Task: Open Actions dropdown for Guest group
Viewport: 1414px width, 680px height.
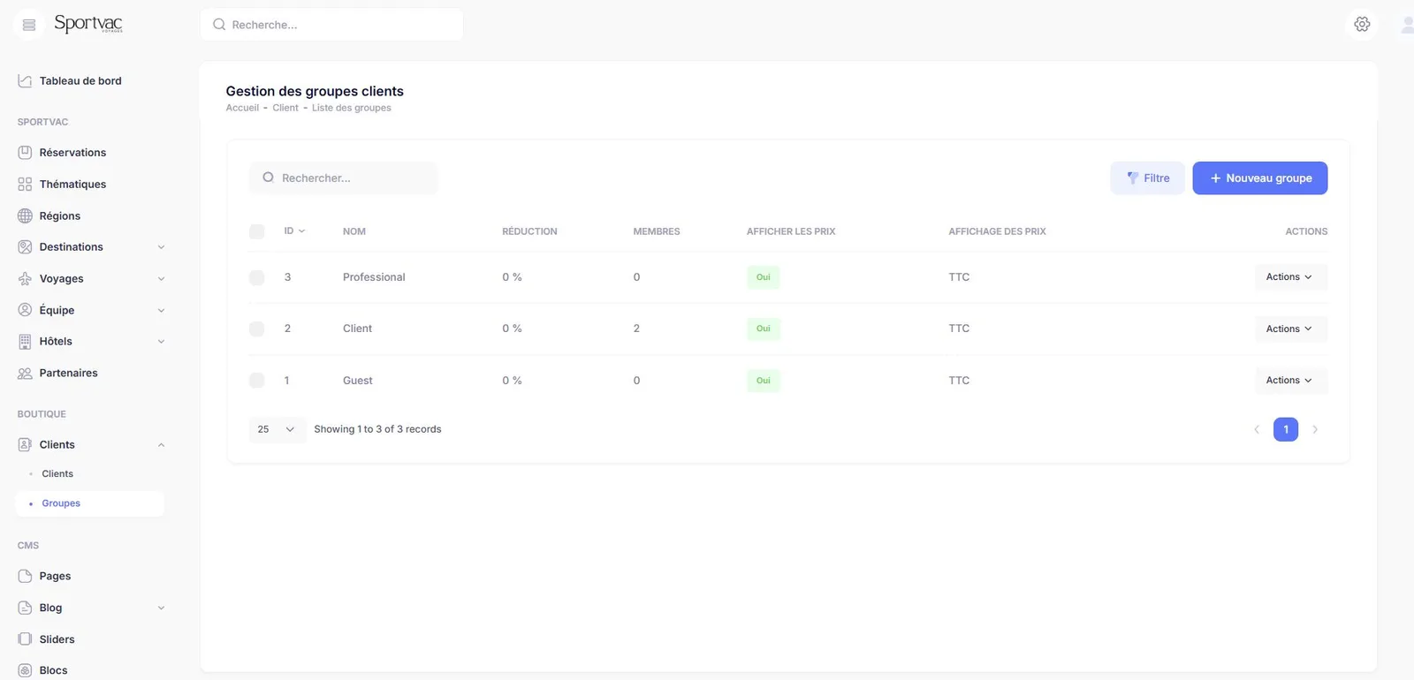Action: [1290, 381]
